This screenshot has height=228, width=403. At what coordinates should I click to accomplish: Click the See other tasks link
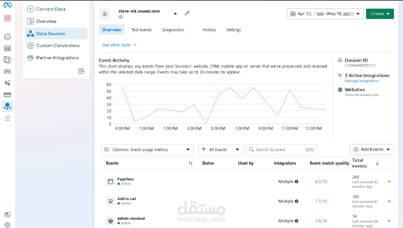119,45
